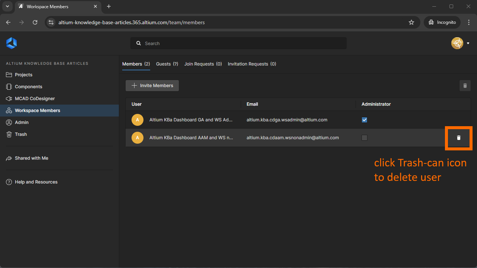Click the top-right bulk delete trash icon
Screen dimensions: 477x268
pyautogui.click(x=465, y=86)
